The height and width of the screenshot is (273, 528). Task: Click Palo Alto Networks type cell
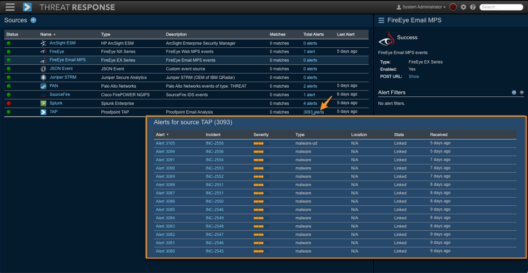coord(119,86)
